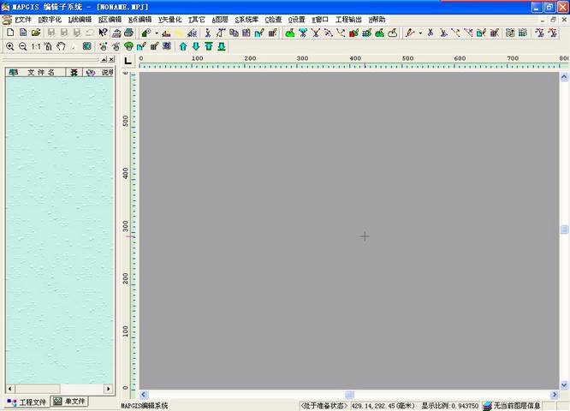Click the cyan scissors icon in area-edit toolbar
Screen dimensions: 570x411
(x=303, y=33)
